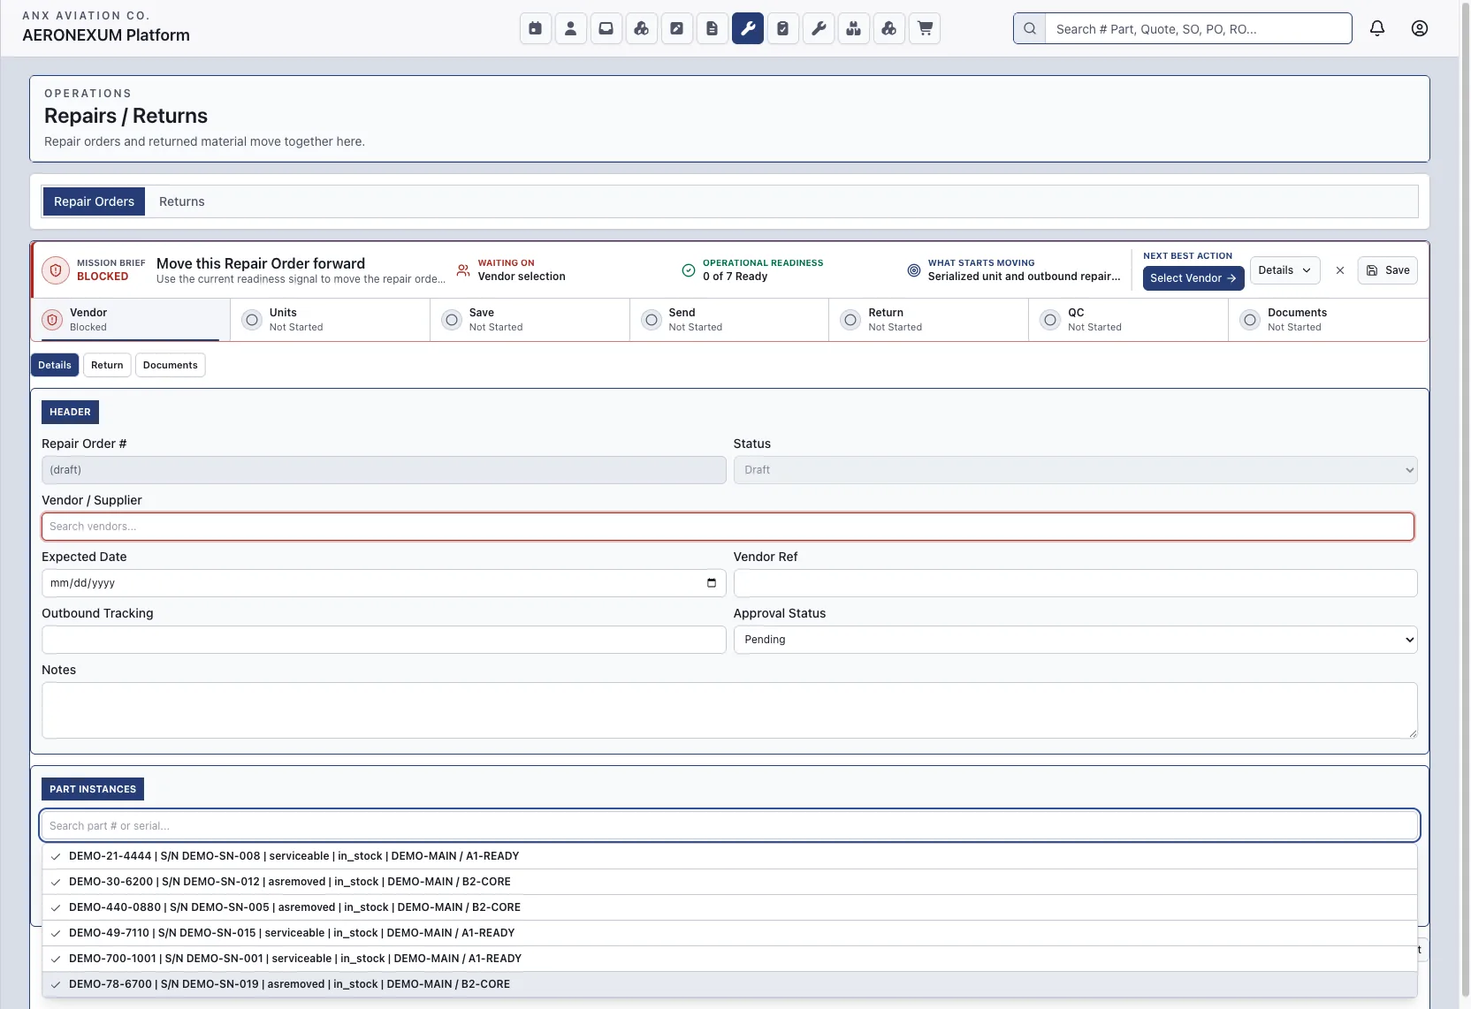Open the Vendor Blocked workflow step
Viewport: 1471px width, 1009px height.
click(131, 320)
